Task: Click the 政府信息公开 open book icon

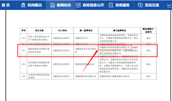Action: click(78, 5)
